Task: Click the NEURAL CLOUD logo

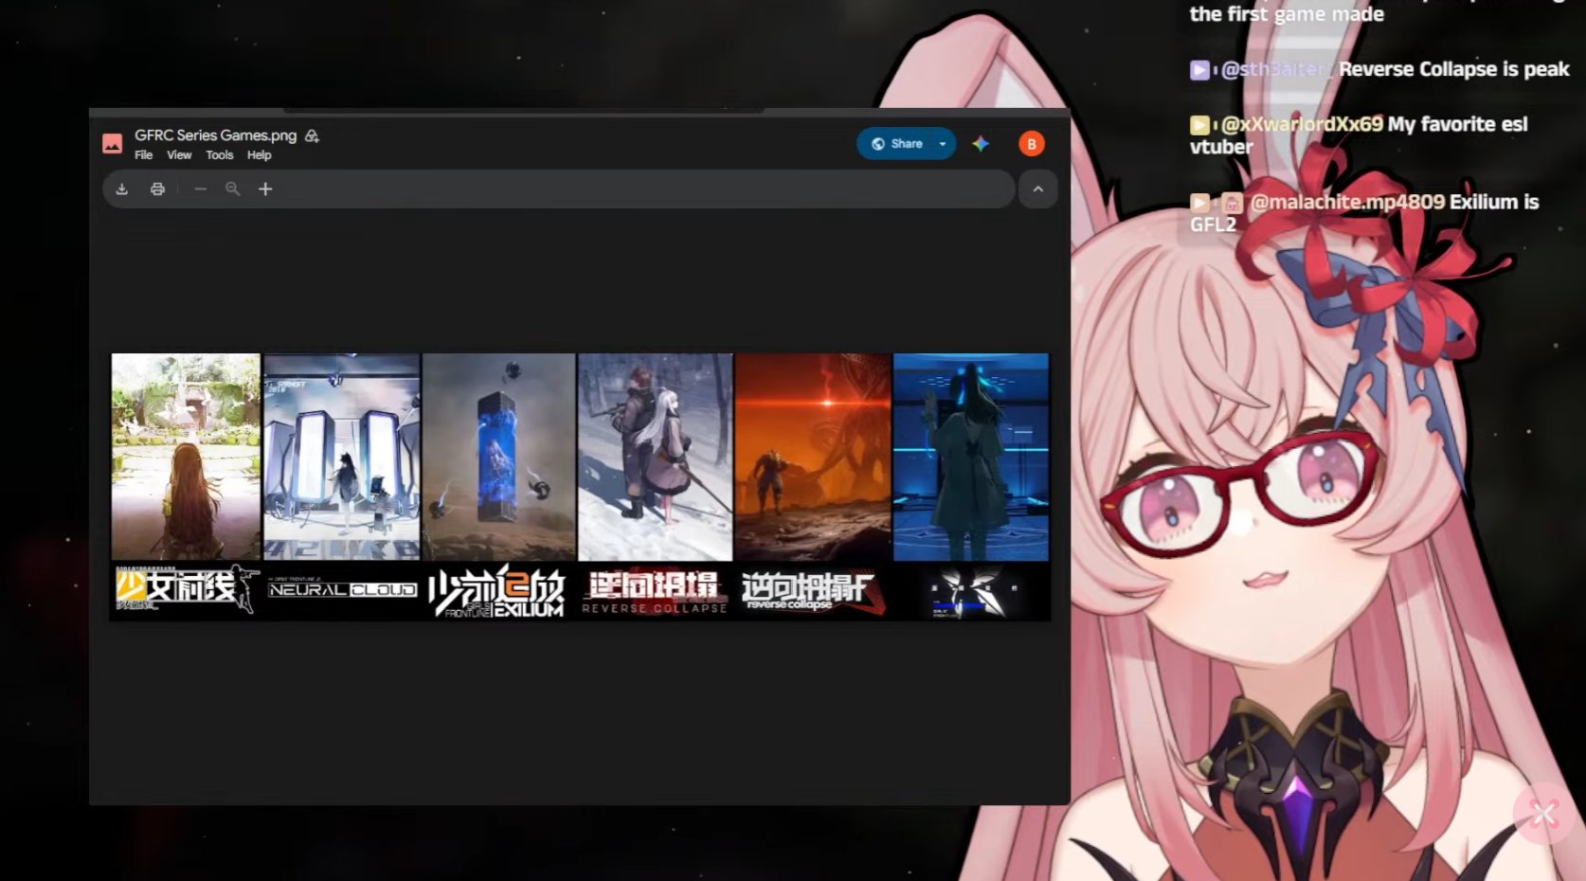Action: pos(342,589)
